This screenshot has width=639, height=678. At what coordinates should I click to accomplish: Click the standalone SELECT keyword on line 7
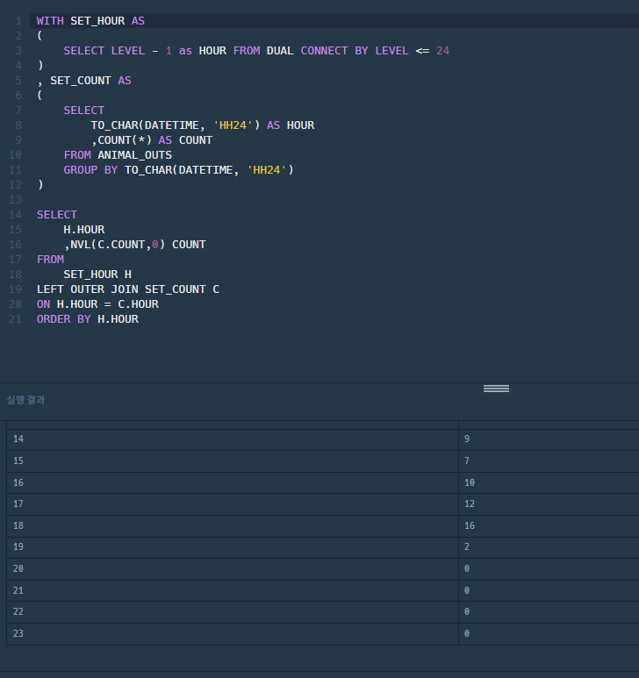coord(84,111)
